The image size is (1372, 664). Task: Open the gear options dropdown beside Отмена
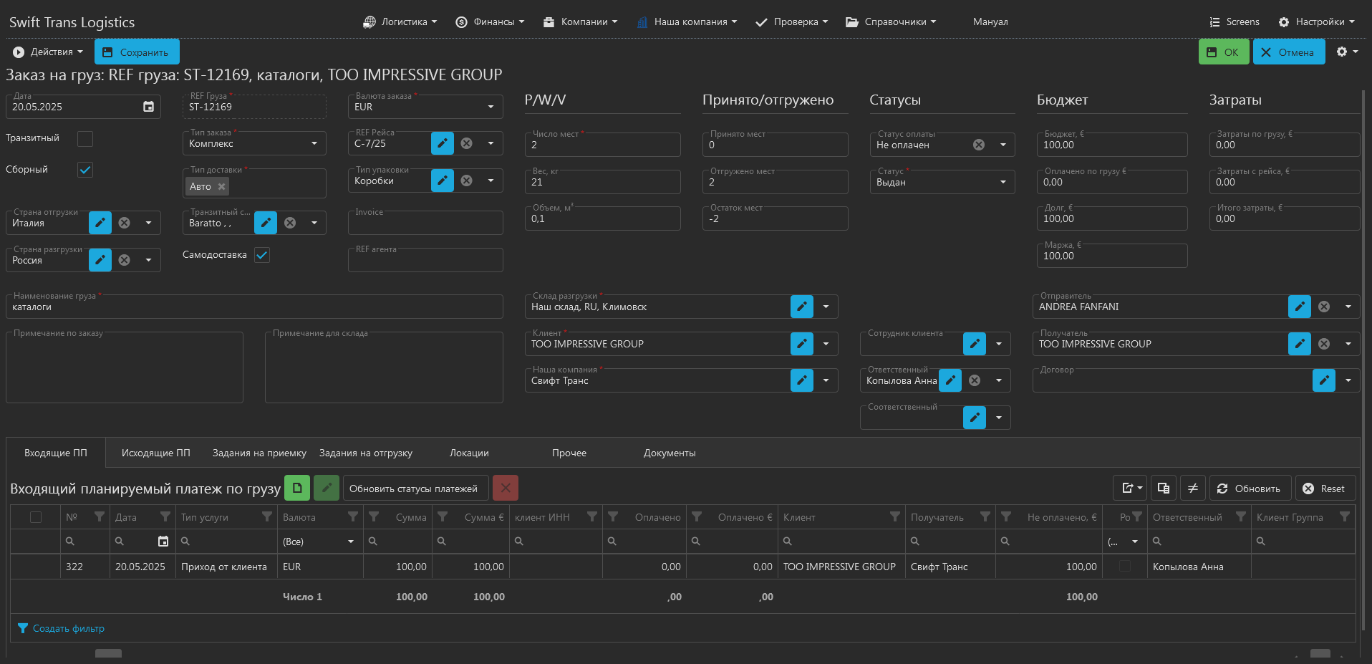[x=1347, y=52]
